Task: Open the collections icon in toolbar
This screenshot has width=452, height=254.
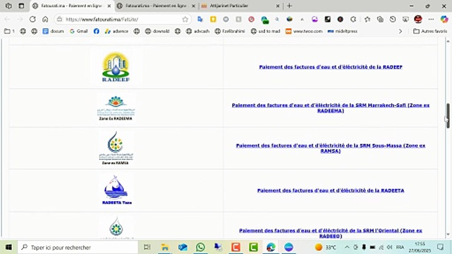Action: 380,19
